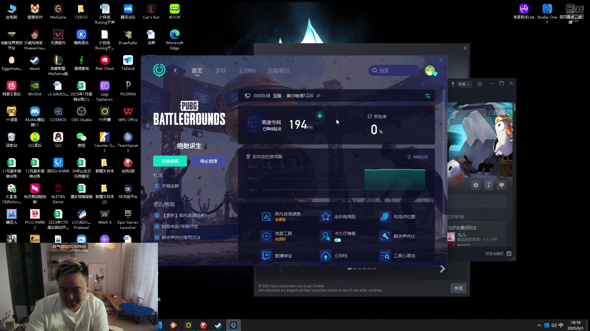Viewport: 590px width, 331px height.
Task: Click the accelerator taskbar icon
Action: point(234,325)
